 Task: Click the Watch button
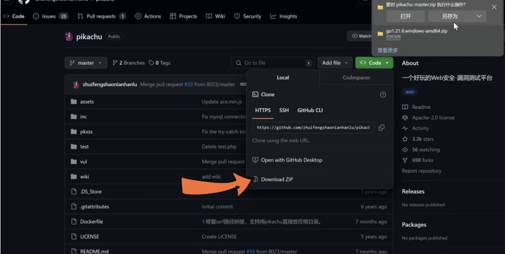[360, 36]
